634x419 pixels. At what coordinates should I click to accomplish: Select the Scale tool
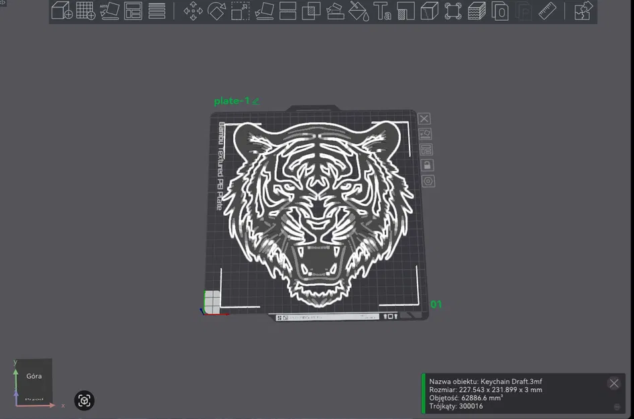[240, 11]
